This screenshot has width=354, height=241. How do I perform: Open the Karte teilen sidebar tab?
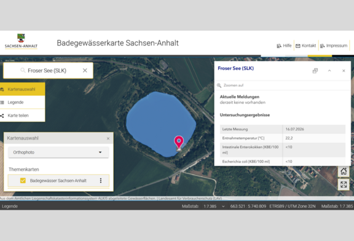22,116
